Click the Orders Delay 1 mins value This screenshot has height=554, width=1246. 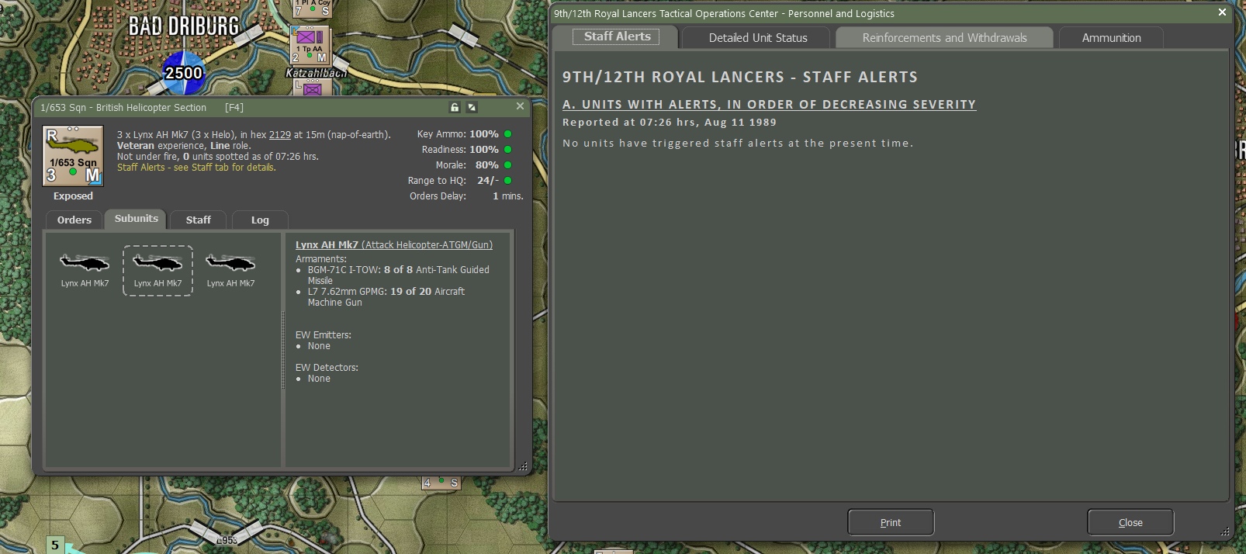(x=508, y=196)
